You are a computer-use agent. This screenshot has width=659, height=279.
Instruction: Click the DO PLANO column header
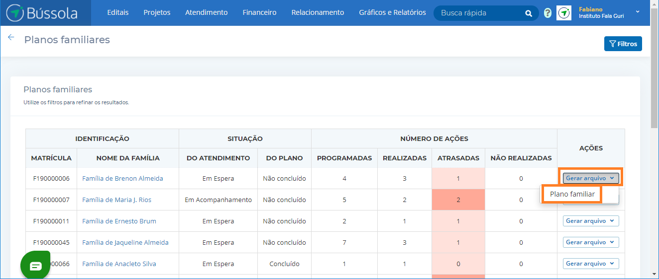[284, 158]
